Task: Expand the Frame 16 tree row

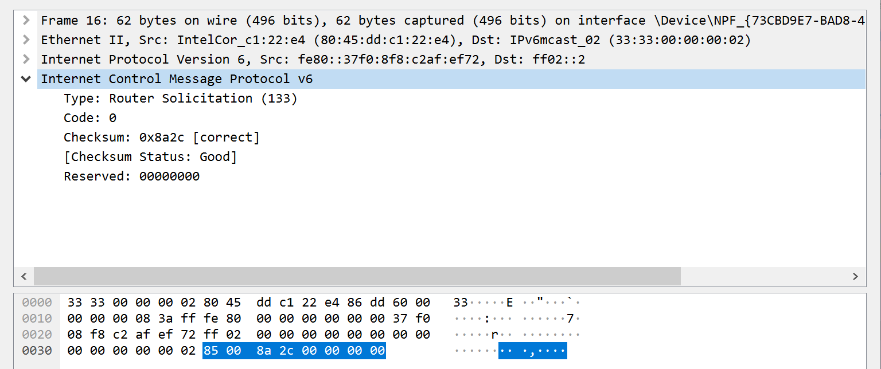Action: (26, 21)
